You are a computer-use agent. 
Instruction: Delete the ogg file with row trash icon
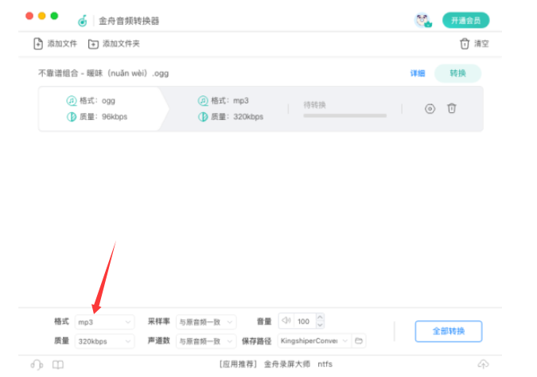(452, 108)
